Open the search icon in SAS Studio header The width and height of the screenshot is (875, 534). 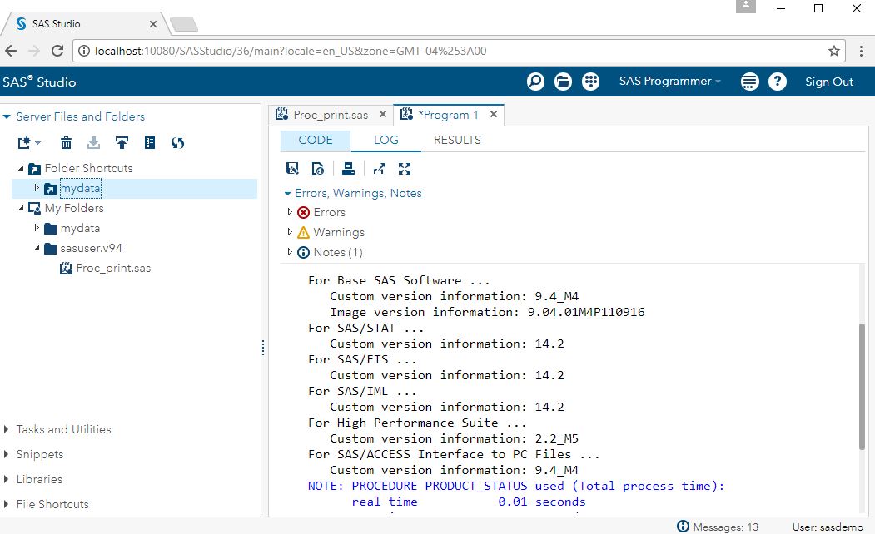click(535, 82)
